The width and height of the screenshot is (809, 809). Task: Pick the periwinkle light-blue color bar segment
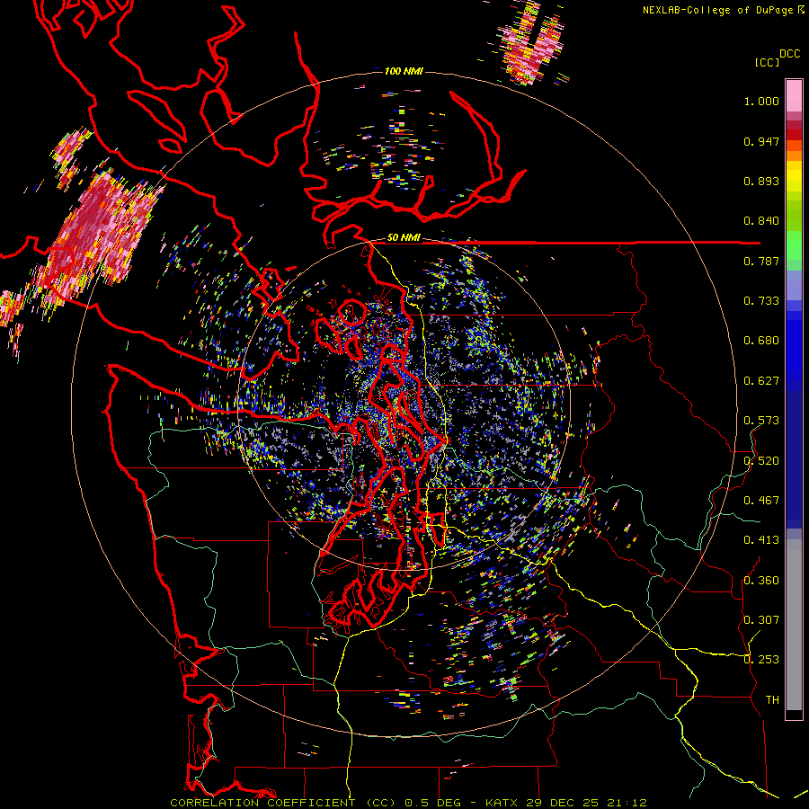[794, 285]
